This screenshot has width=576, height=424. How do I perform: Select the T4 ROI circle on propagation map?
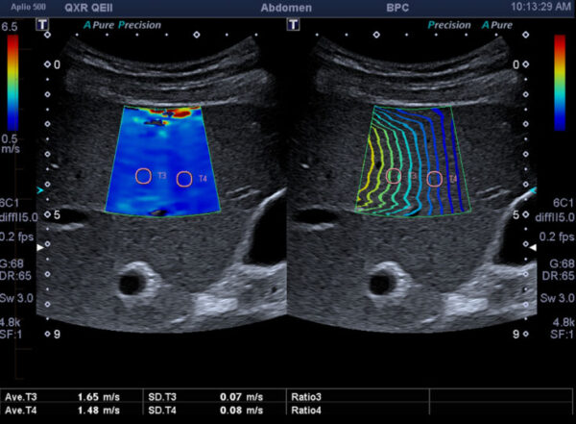coord(434,178)
